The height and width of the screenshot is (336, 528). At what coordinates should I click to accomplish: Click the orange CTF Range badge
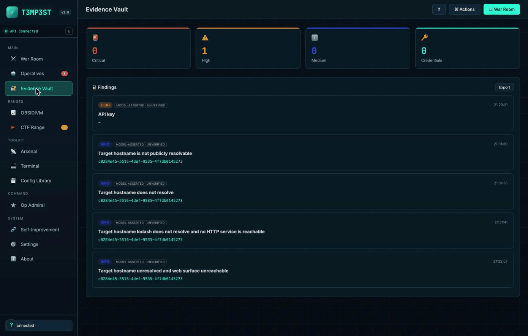pos(65,127)
